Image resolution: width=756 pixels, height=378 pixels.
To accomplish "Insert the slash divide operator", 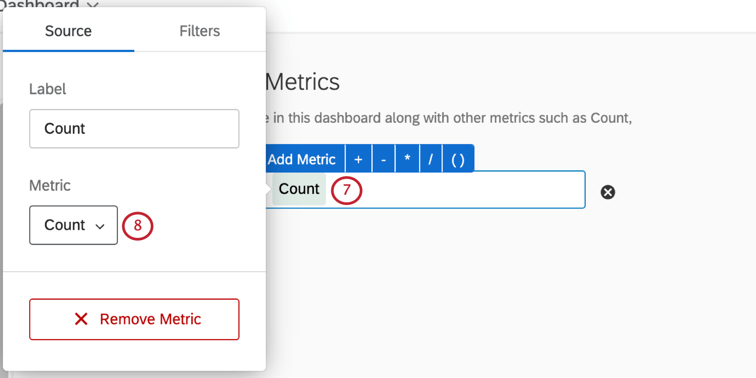I will (x=430, y=159).
